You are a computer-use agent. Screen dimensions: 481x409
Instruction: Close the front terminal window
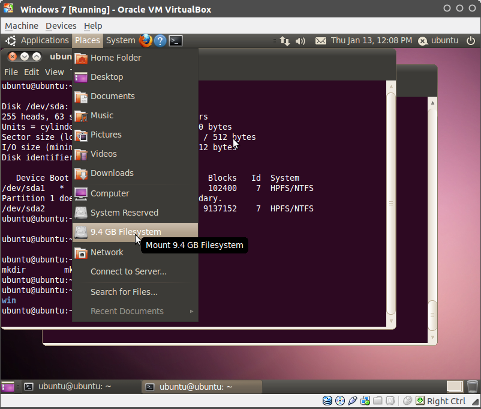click(13, 56)
